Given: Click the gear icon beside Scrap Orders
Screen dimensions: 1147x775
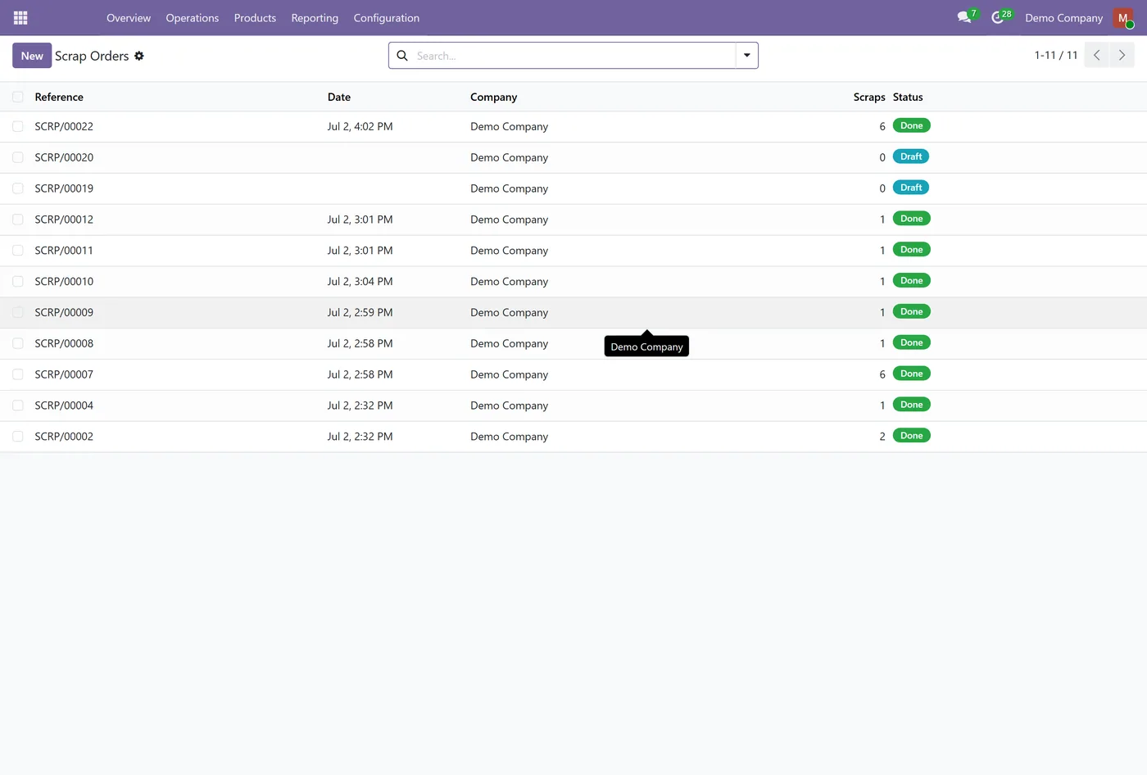Looking at the screenshot, I should pyautogui.click(x=139, y=56).
